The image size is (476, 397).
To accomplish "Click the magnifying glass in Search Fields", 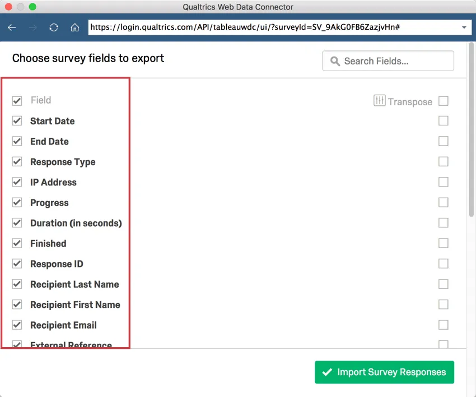I will (x=335, y=60).
